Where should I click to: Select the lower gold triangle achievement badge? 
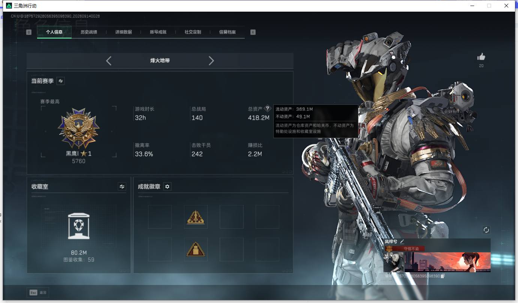tap(196, 249)
